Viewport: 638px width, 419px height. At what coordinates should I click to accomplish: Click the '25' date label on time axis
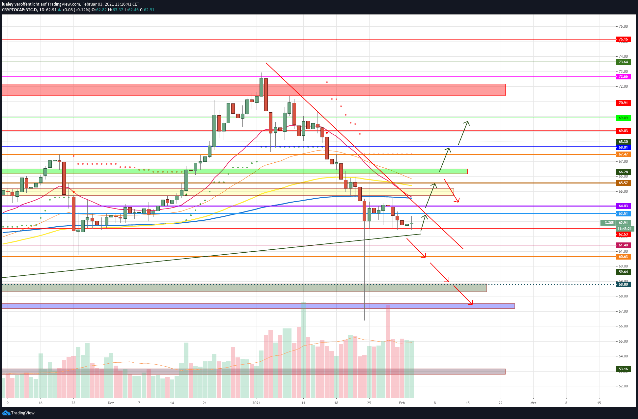click(369, 403)
